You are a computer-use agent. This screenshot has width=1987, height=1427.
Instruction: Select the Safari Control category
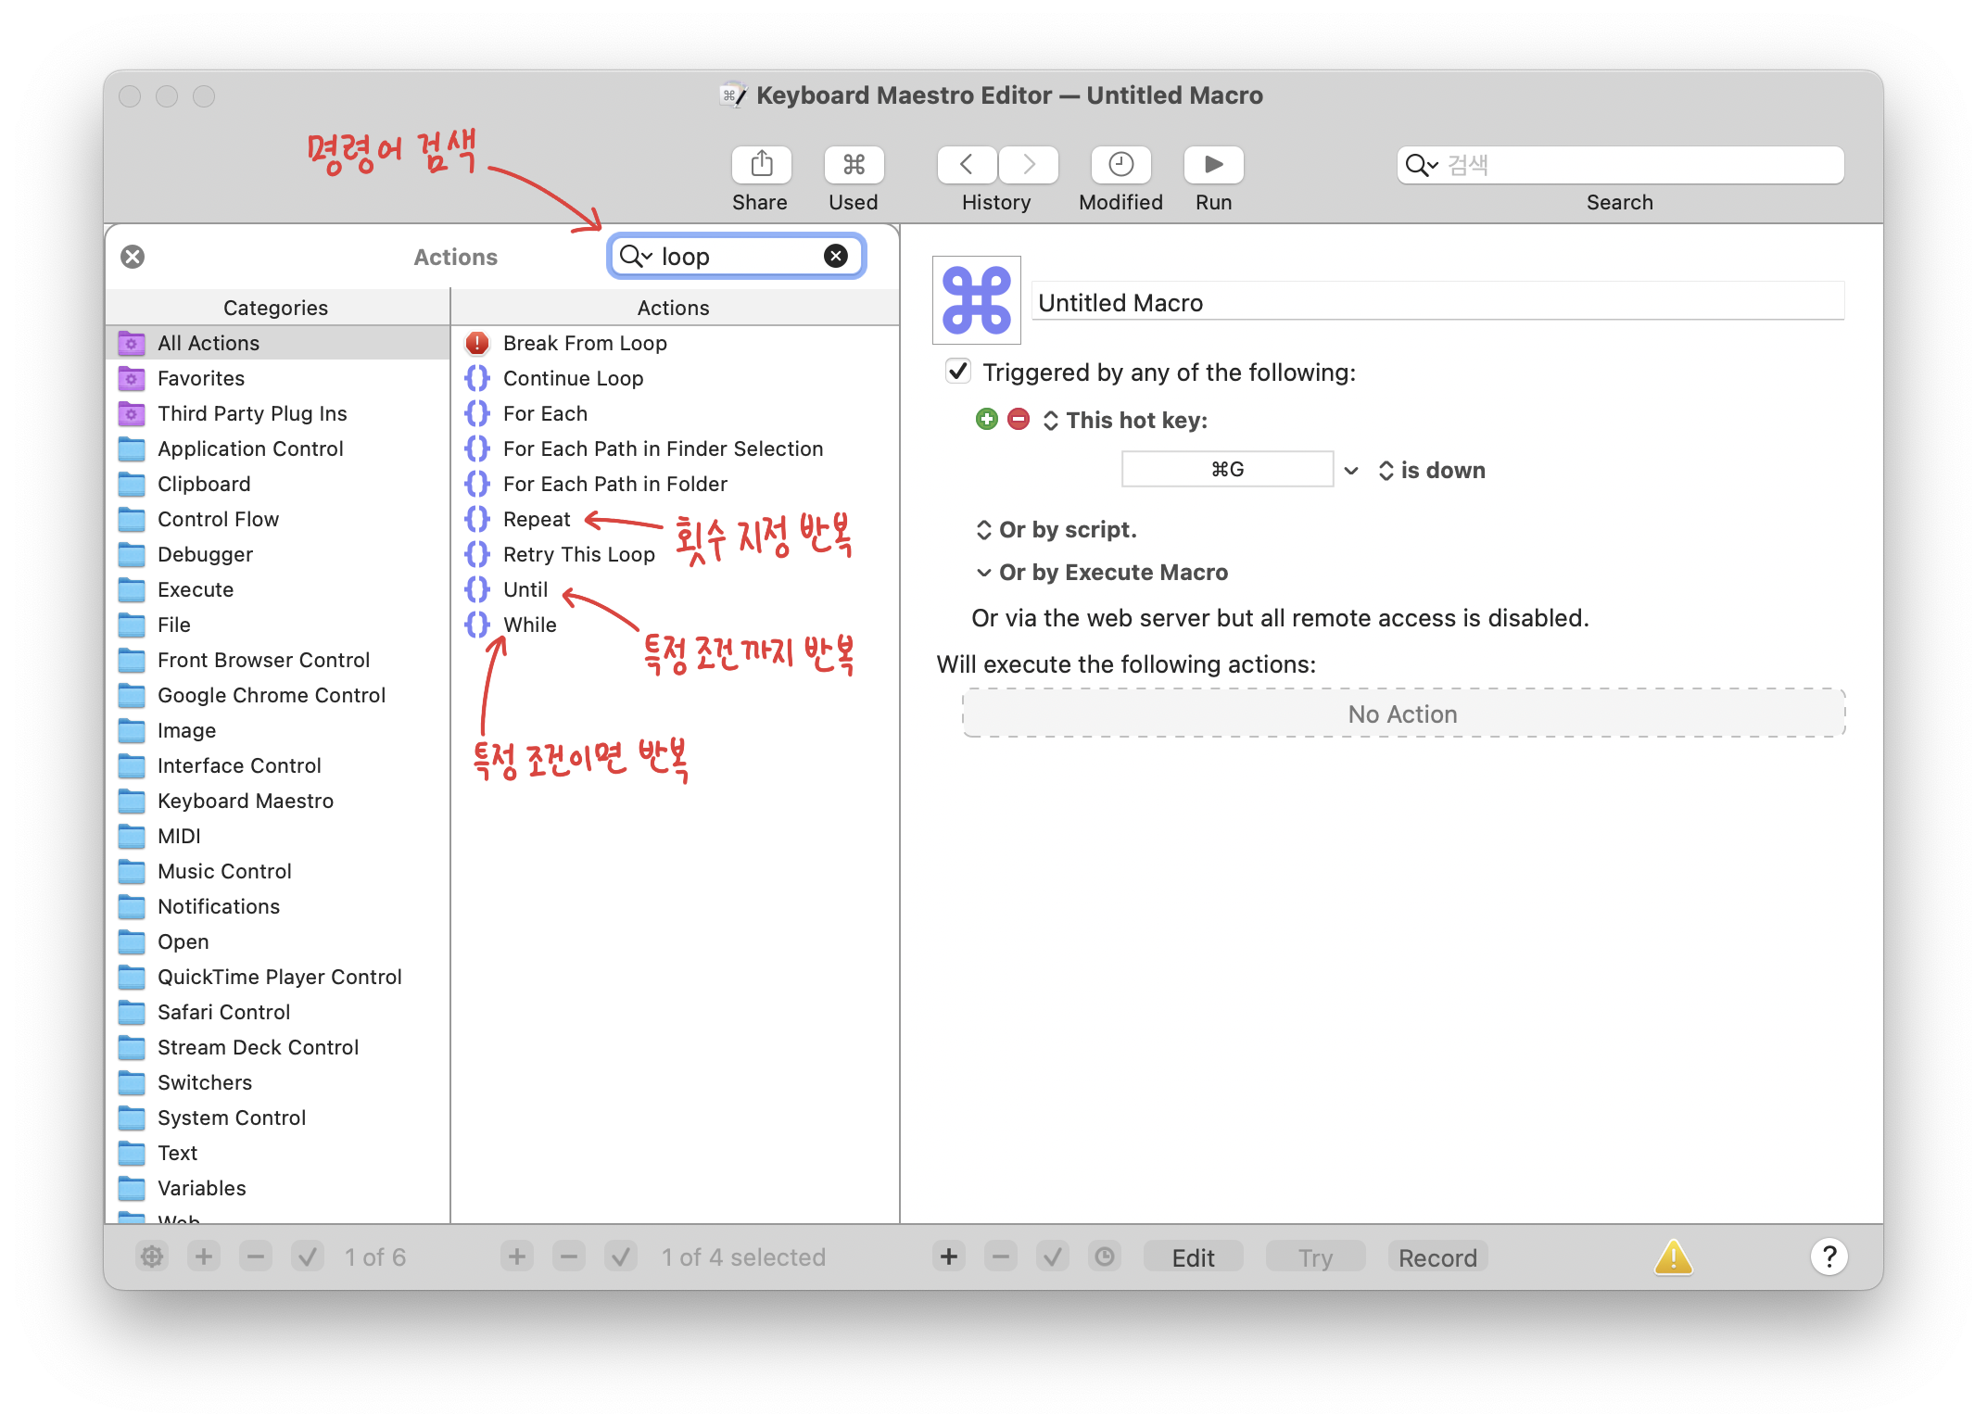[x=278, y=1012]
